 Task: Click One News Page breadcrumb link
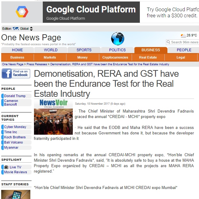13,64
